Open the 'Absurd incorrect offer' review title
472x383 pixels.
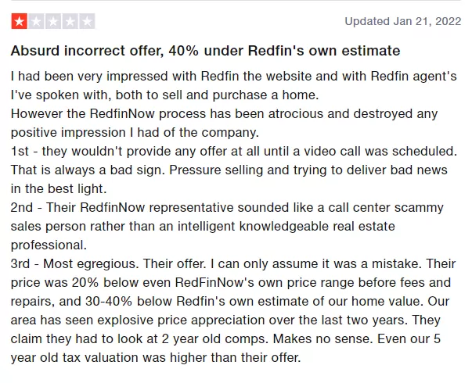coord(205,51)
